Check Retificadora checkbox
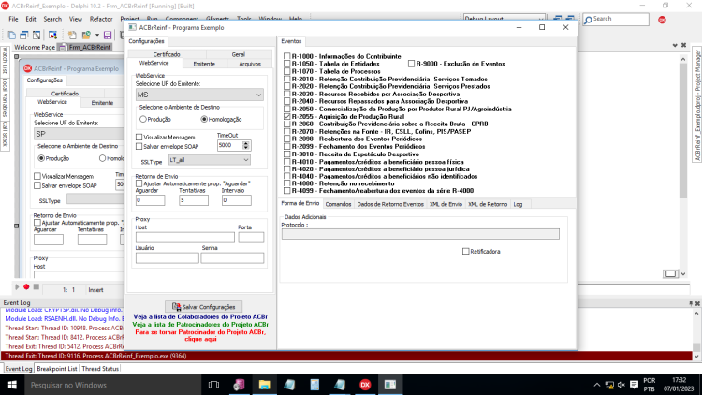The height and width of the screenshot is (395, 702). click(x=465, y=251)
